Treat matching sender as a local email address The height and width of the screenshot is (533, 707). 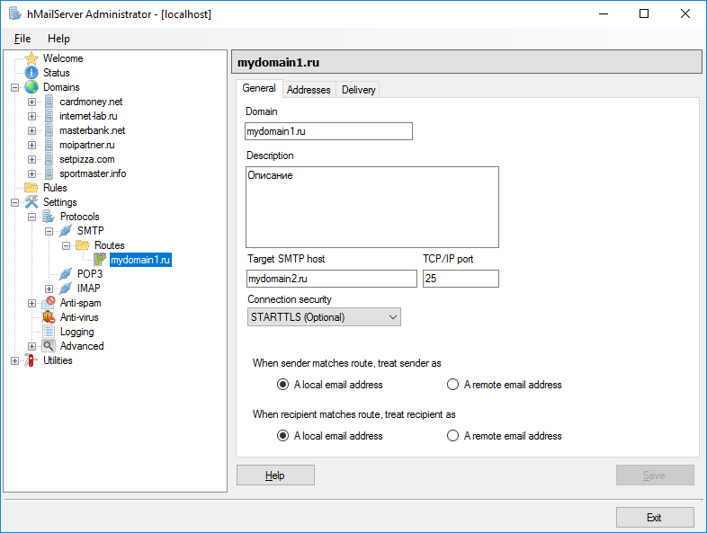(x=282, y=385)
